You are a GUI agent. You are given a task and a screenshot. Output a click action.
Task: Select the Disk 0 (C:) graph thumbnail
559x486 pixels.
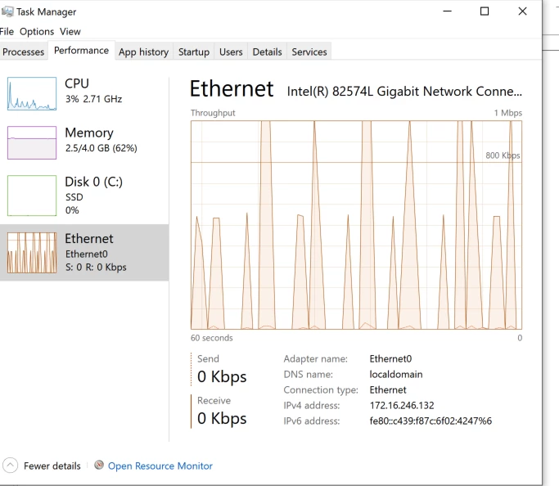[32, 196]
